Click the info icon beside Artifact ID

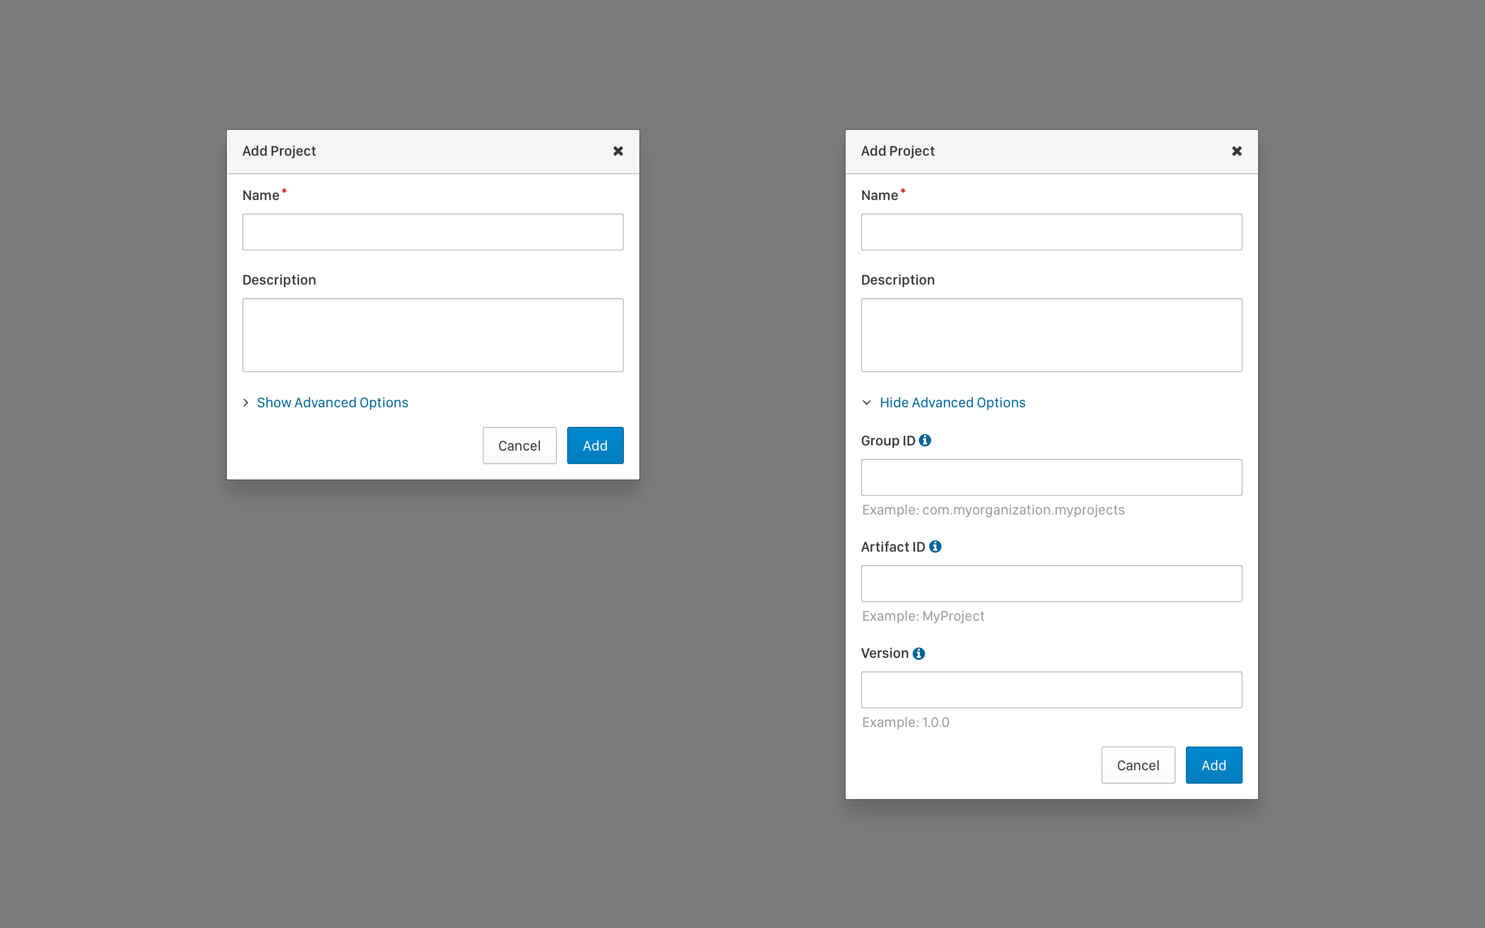pyautogui.click(x=934, y=546)
